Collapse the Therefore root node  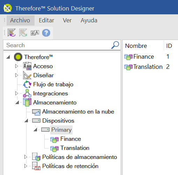[x=8, y=57]
